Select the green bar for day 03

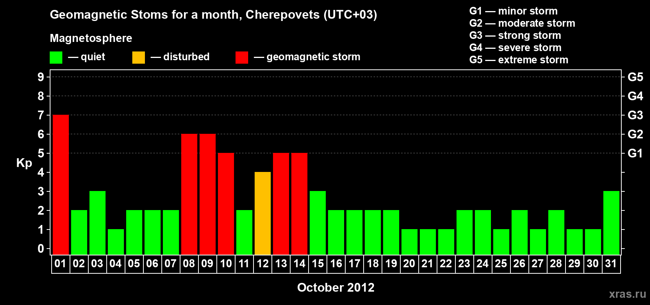coord(97,223)
